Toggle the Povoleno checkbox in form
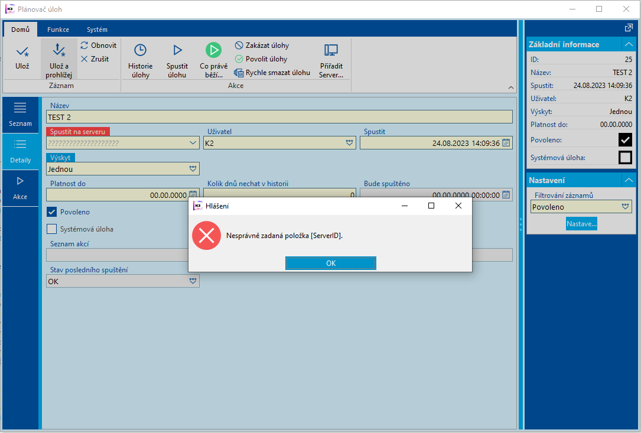 click(51, 212)
